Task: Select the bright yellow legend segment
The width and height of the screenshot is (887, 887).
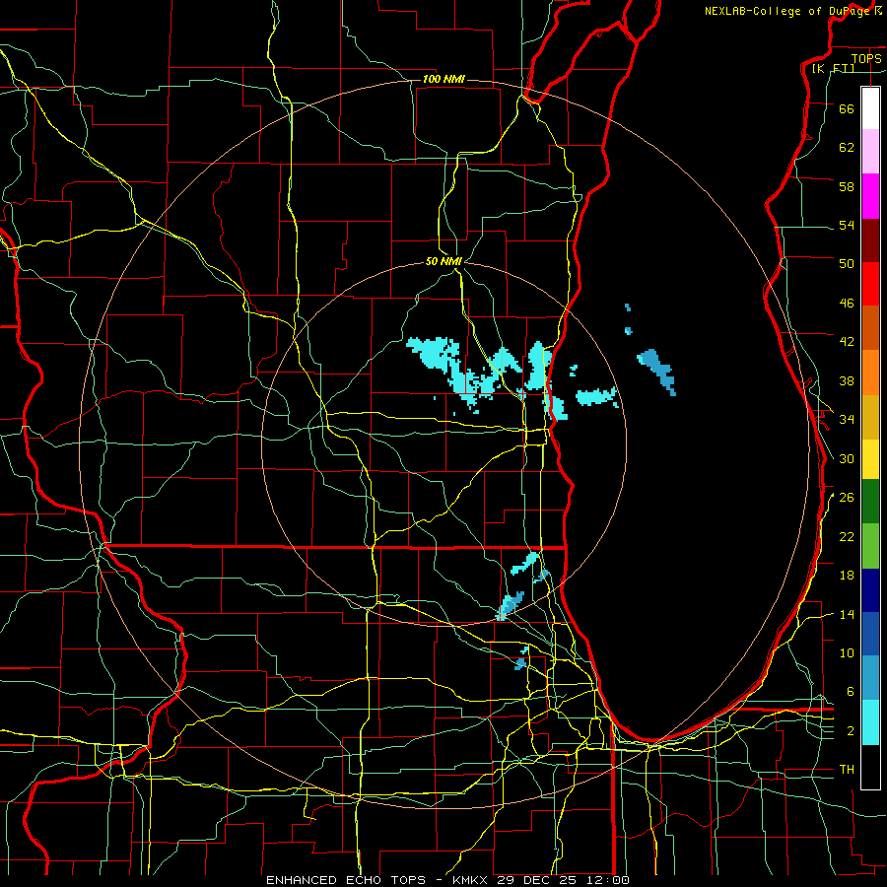Action: pyautogui.click(x=870, y=459)
